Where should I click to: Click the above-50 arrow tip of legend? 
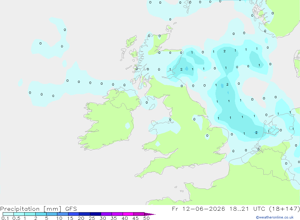coord(150,214)
